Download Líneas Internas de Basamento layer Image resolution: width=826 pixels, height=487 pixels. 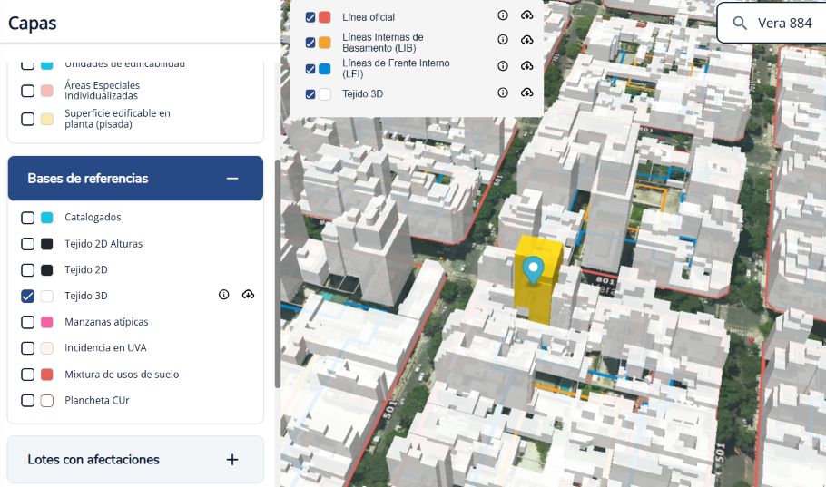click(526, 40)
